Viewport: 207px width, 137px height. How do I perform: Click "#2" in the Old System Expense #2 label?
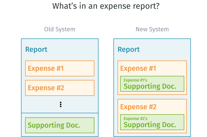click(x=60, y=88)
